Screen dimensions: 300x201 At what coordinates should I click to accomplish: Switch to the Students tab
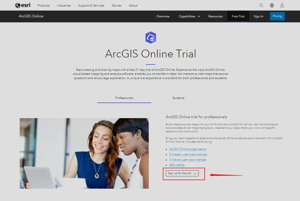pos(178,98)
